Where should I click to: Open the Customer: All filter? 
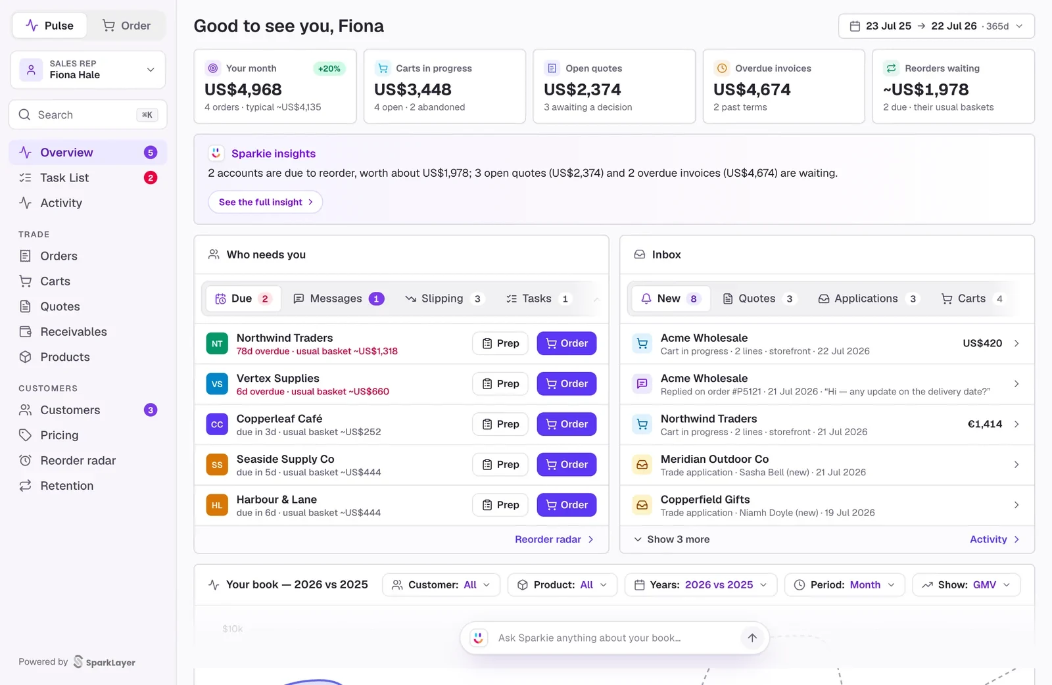tap(441, 585)
